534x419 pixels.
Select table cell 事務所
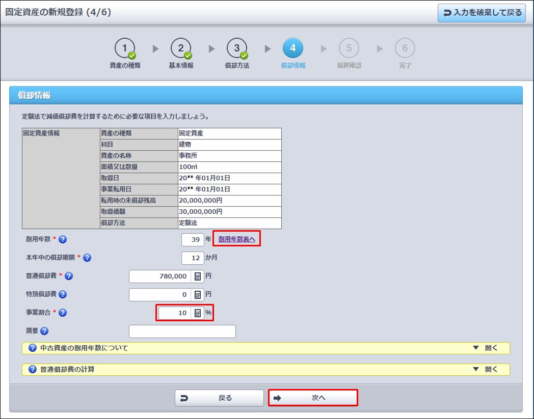click(229, 156)
